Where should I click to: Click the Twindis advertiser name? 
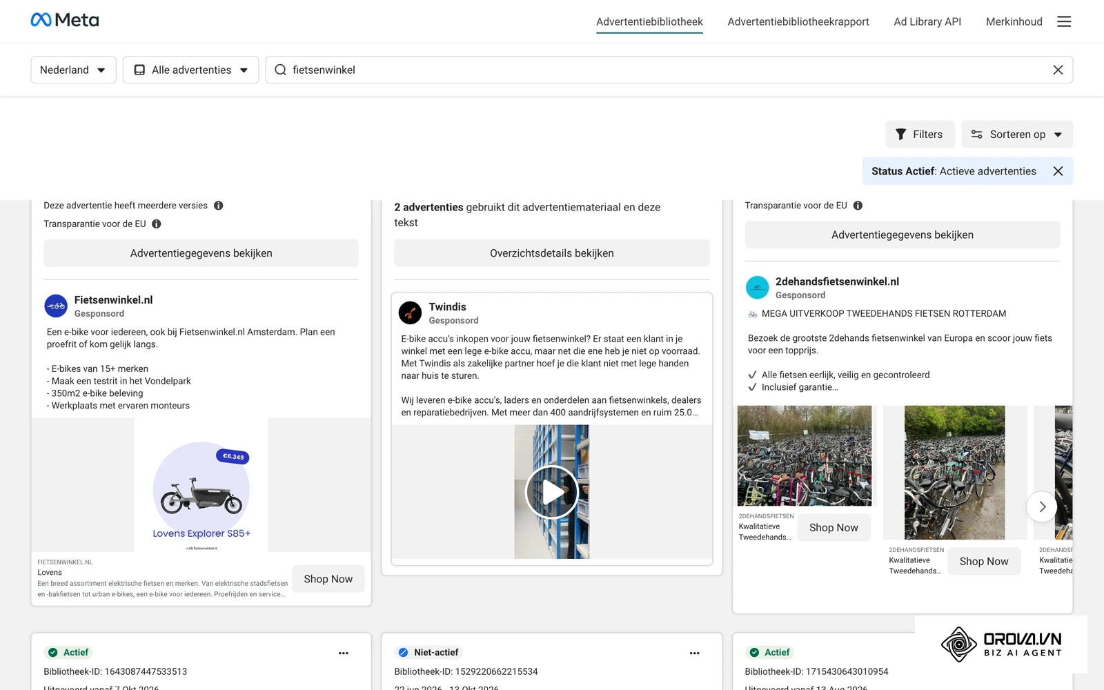pyautogui.click(x=447, y=307)
